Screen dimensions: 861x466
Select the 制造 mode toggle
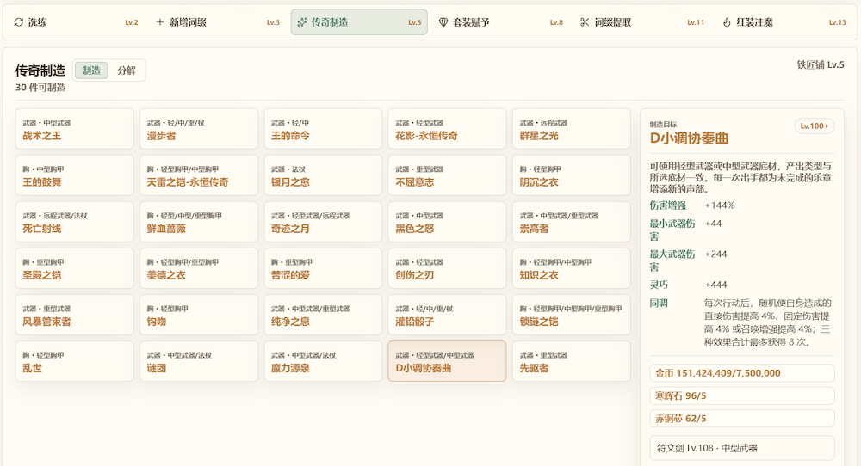click(x=91, y=71)
